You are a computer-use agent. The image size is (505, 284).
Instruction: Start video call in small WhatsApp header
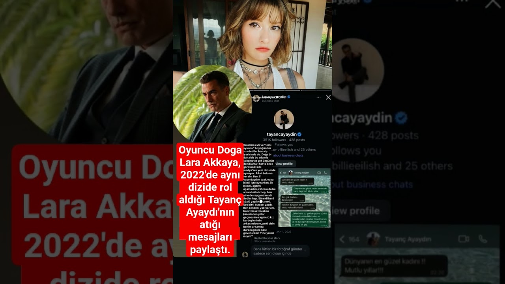(x=319, y=173)
